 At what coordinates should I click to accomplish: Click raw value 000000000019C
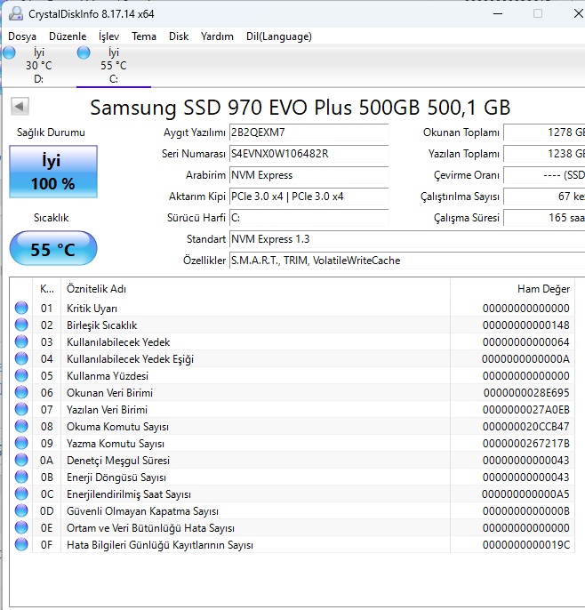tap(526, 545)
